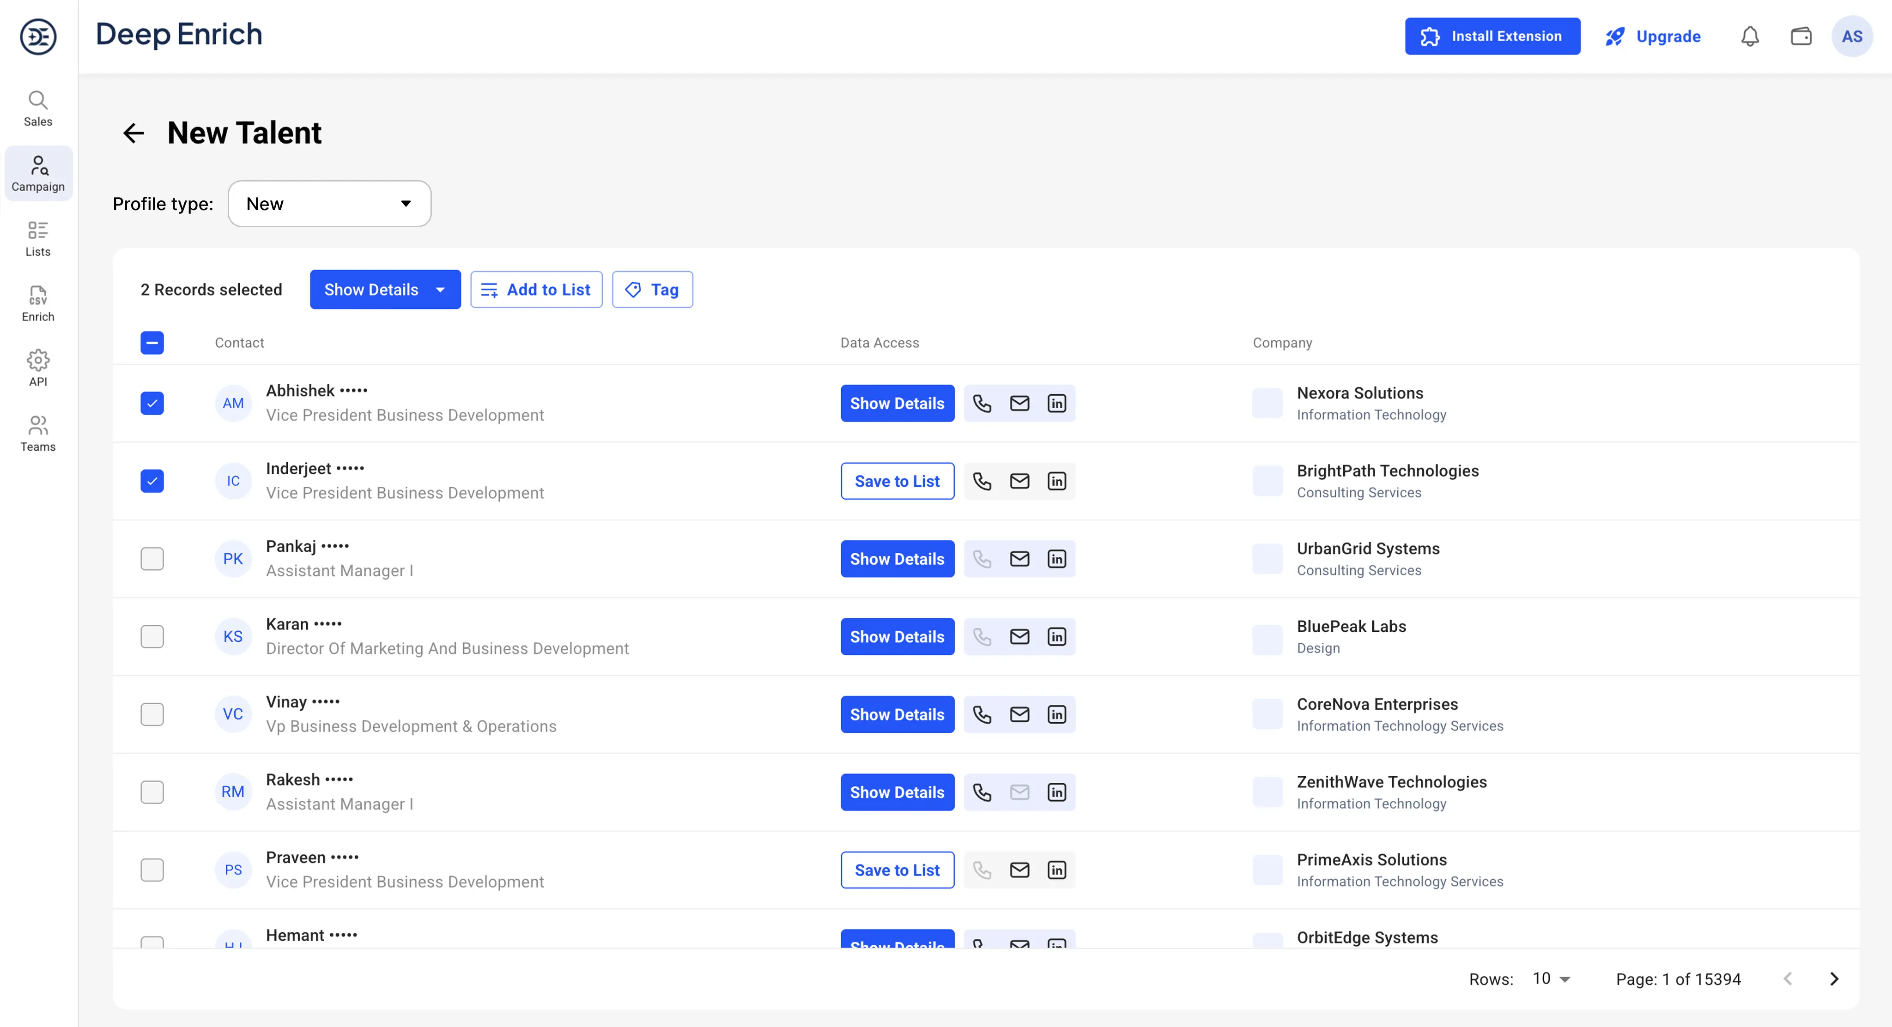
Task: Open the Sales section in sidebar
Action: coord(38,109)
